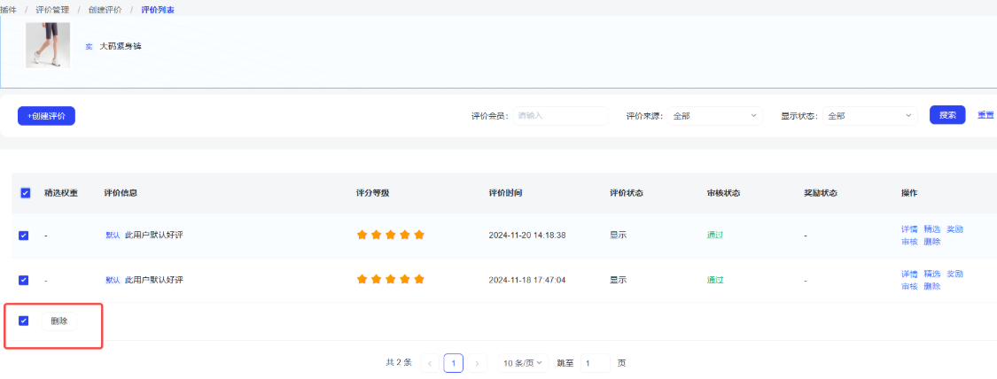Uncheck the first review row checkbox

24,236
